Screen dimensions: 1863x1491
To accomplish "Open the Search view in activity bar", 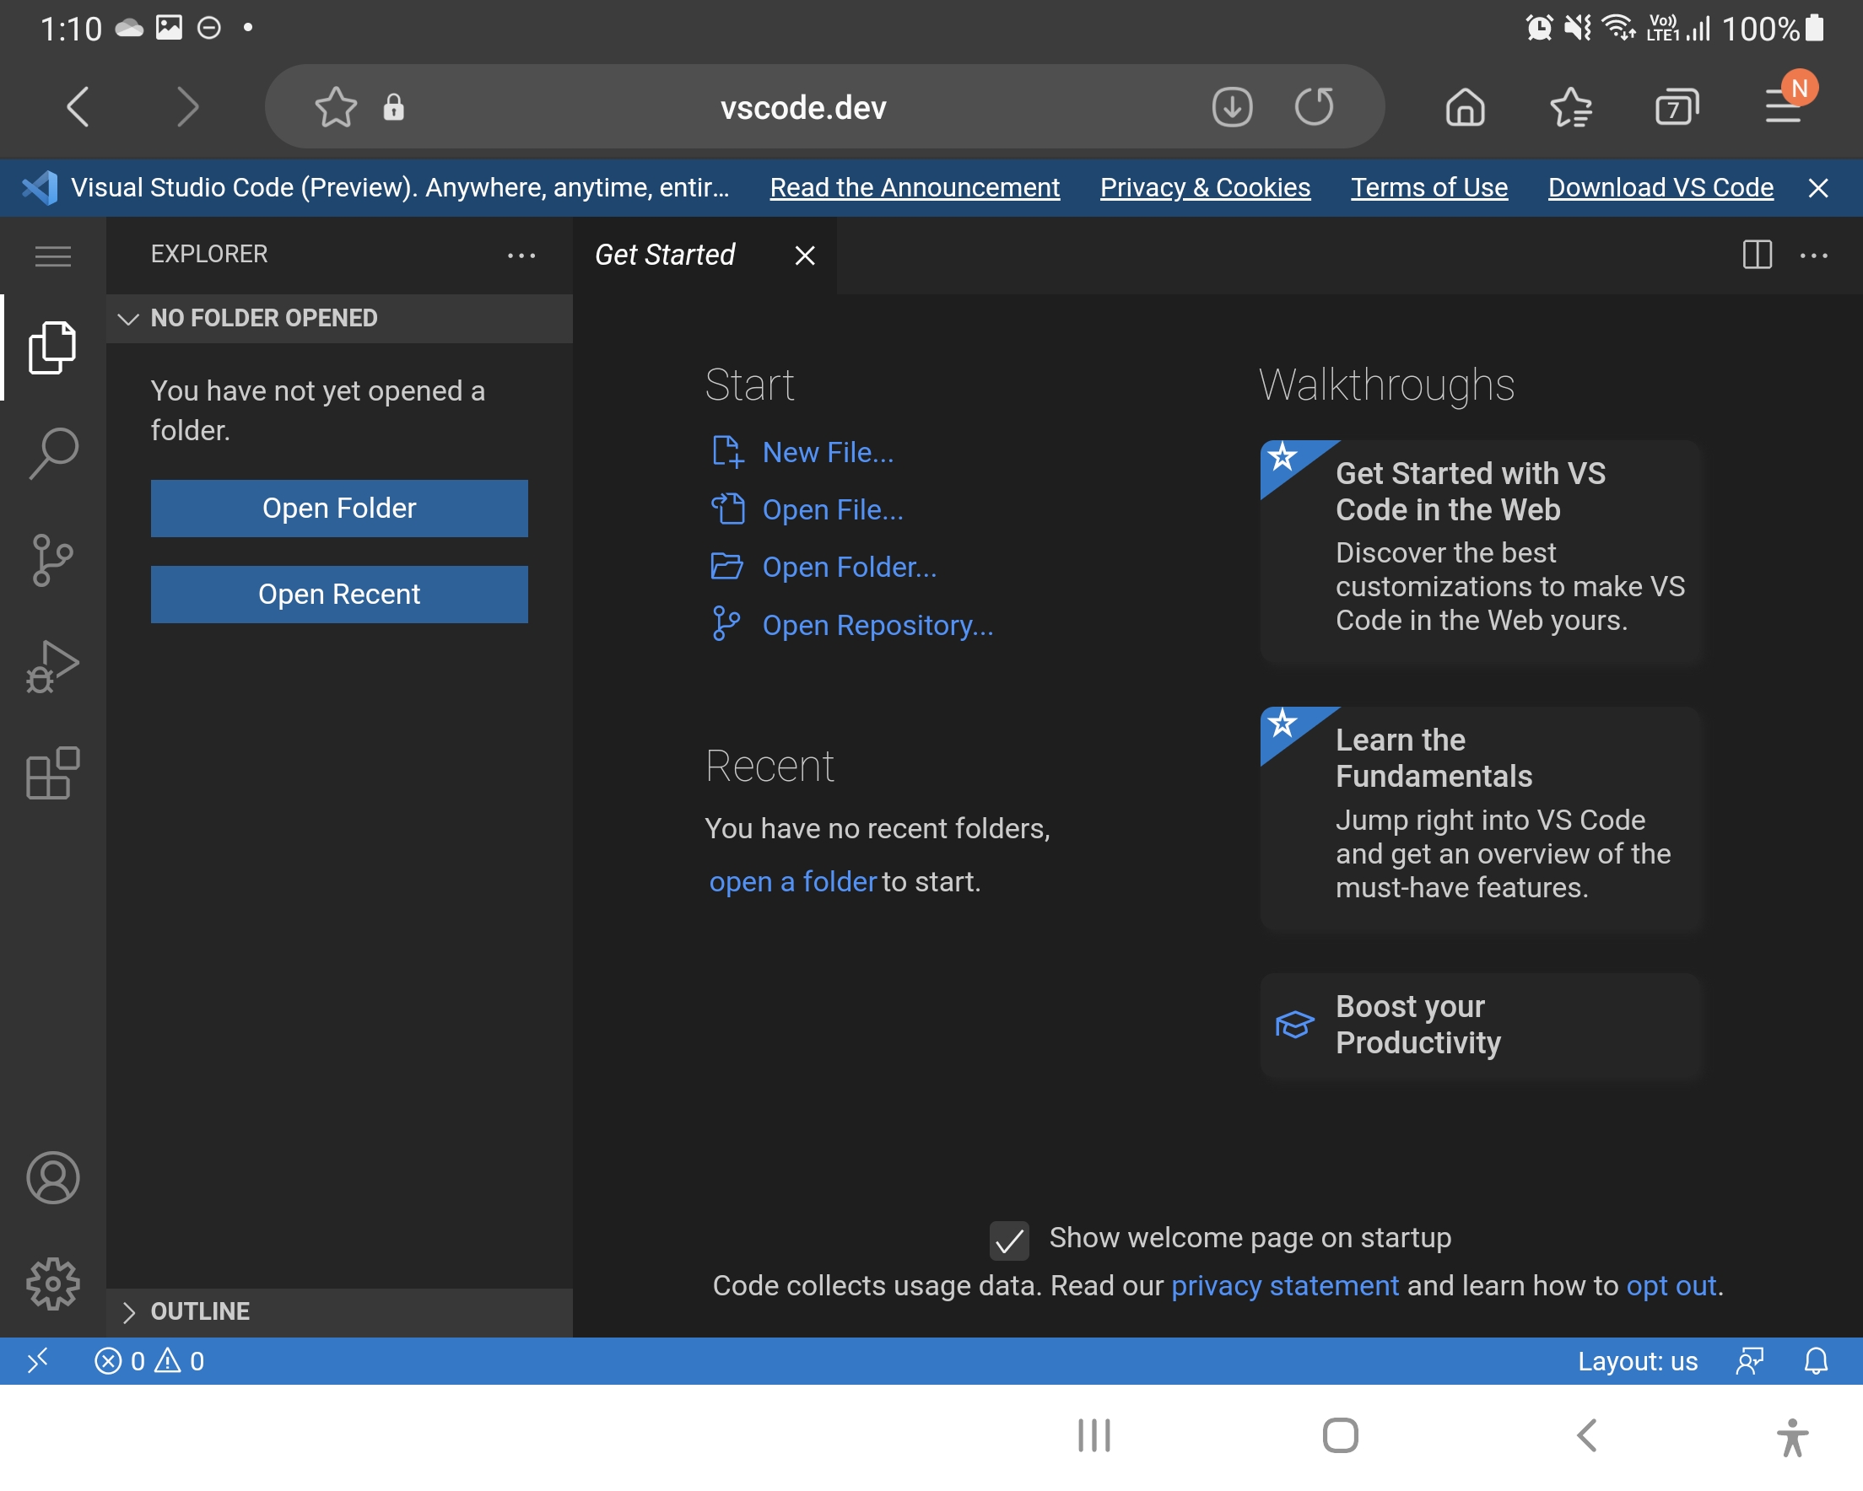I will click(52, 453).
